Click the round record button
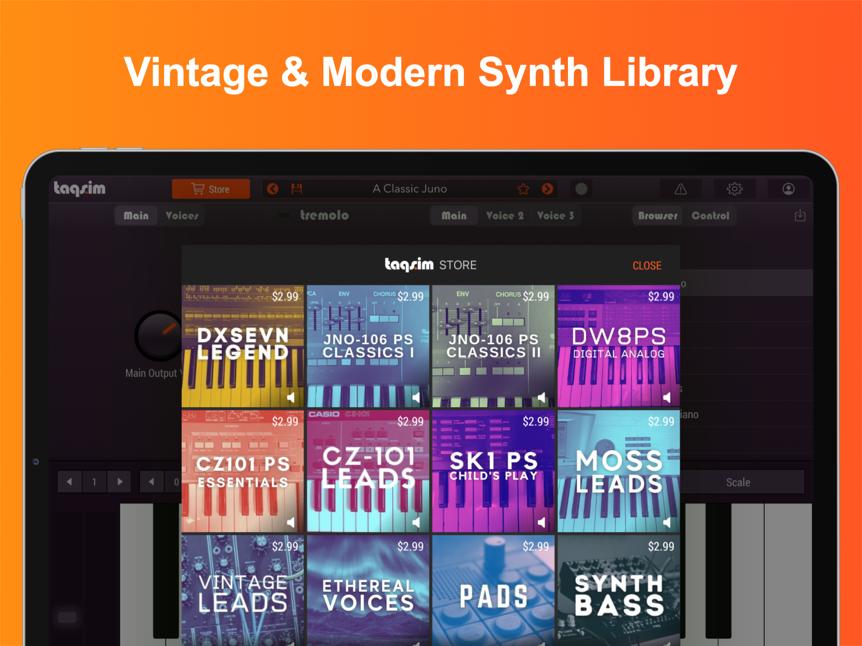 [x=581, y=189]
